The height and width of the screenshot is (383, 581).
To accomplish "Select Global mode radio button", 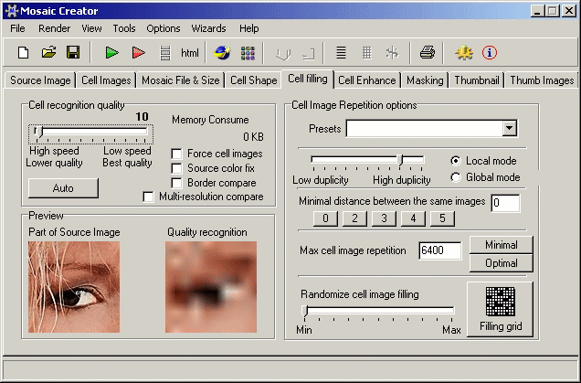I will [x=456, y=177].
